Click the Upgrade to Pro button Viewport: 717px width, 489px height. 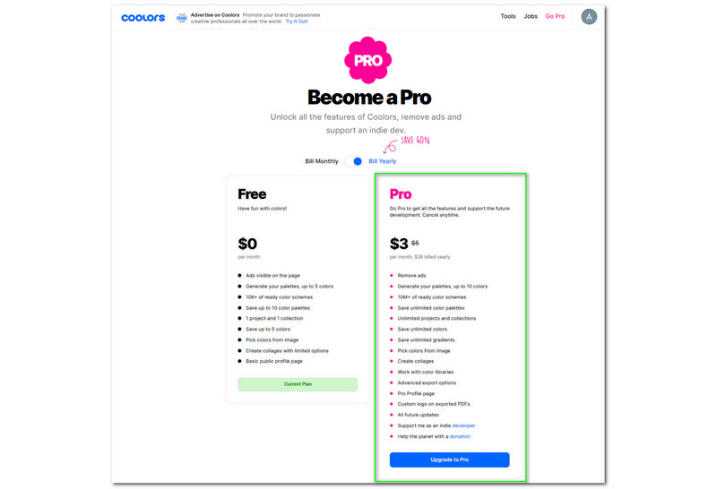[449, 459]
